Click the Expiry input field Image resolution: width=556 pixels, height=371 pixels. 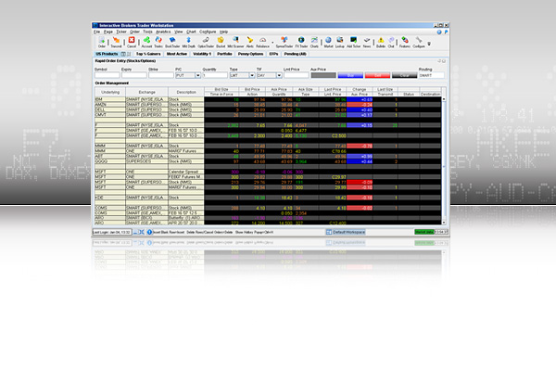134,75
